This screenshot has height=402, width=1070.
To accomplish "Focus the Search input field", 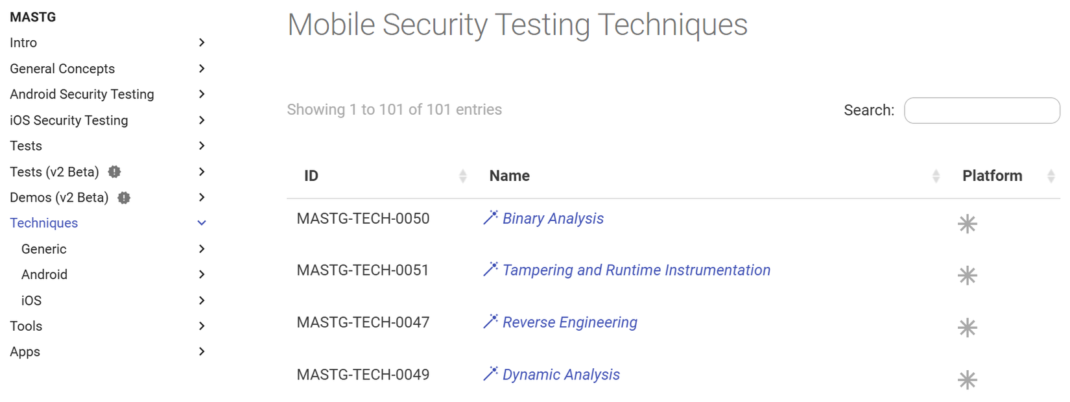I will (x=982, y=110).
